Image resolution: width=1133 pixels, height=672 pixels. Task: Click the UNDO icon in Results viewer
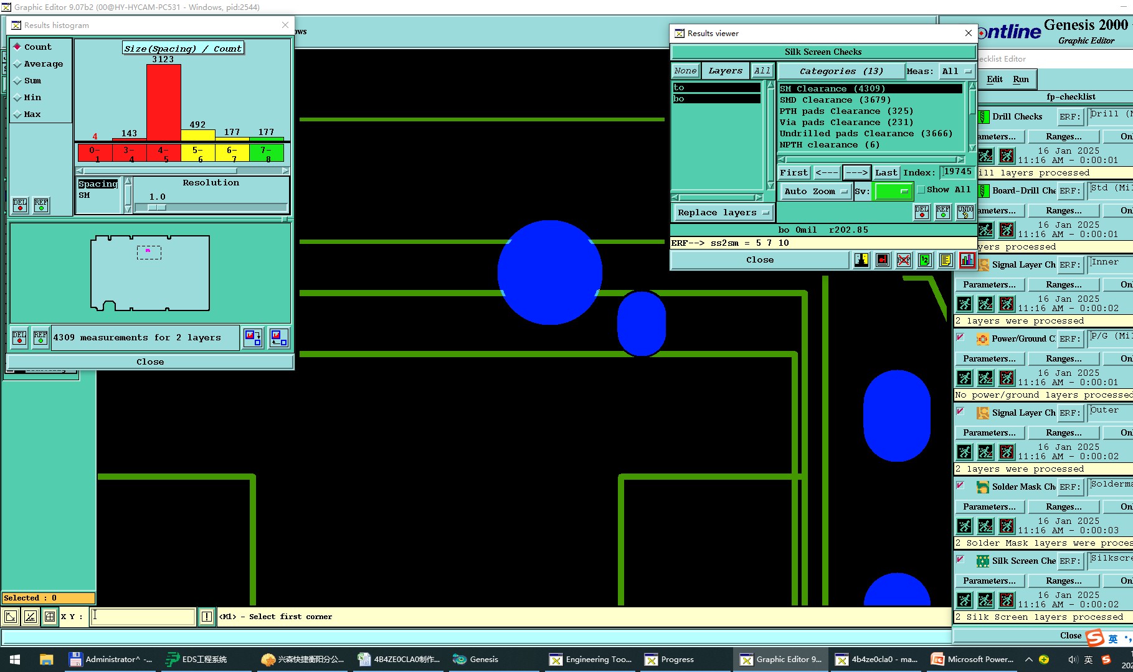point(965,212)
